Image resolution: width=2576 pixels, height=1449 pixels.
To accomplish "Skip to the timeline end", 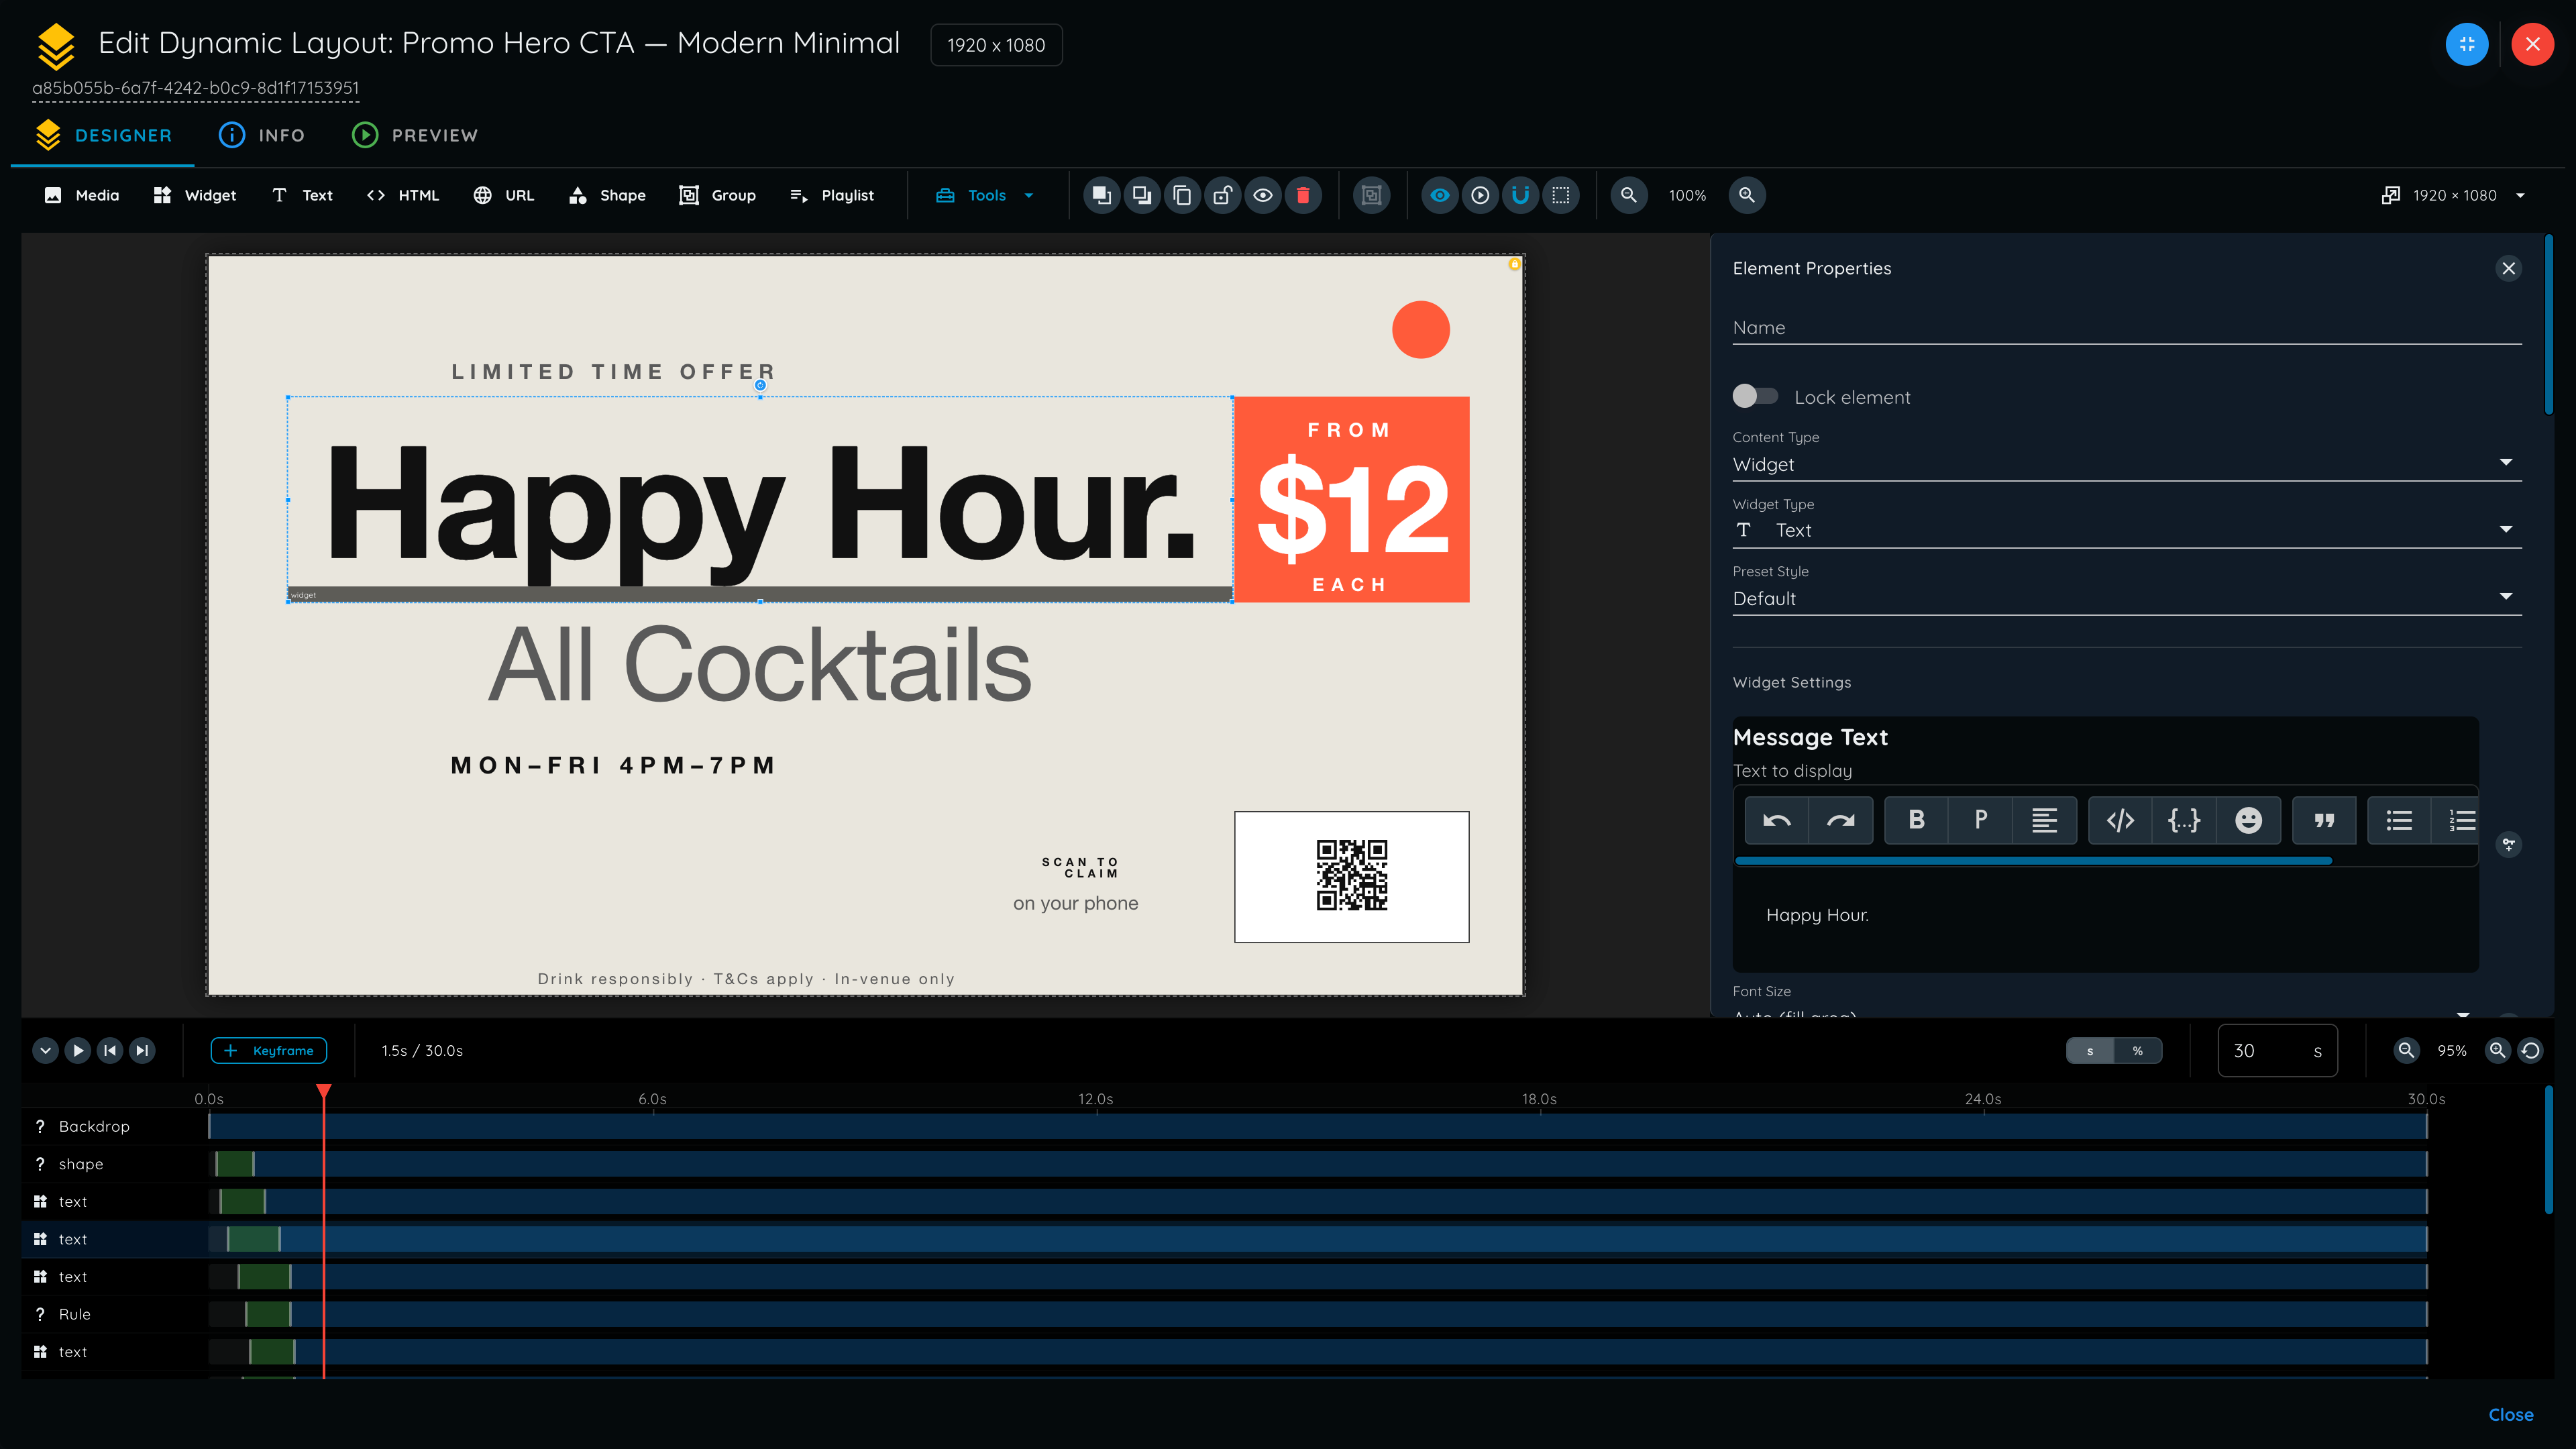I will 142,1051.
